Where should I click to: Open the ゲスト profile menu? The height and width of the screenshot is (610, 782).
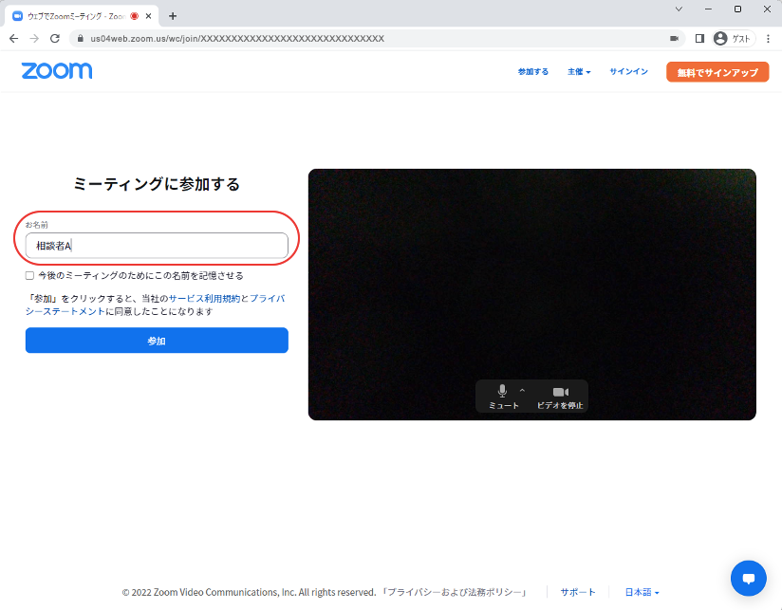pos(733,38)
